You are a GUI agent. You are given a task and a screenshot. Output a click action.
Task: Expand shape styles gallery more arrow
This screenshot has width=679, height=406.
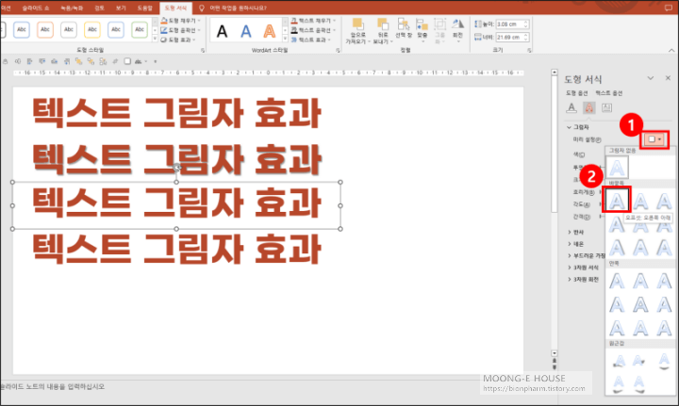155,39
